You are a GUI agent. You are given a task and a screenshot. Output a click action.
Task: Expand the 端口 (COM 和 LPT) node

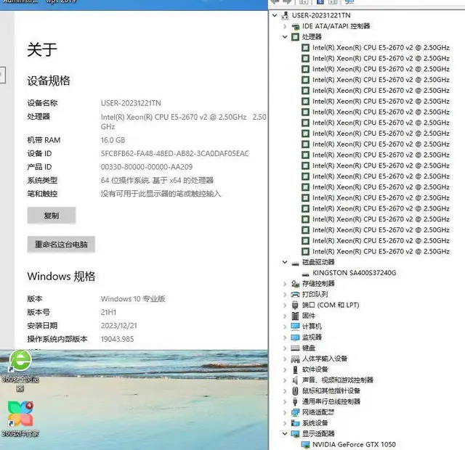point(285,305)
